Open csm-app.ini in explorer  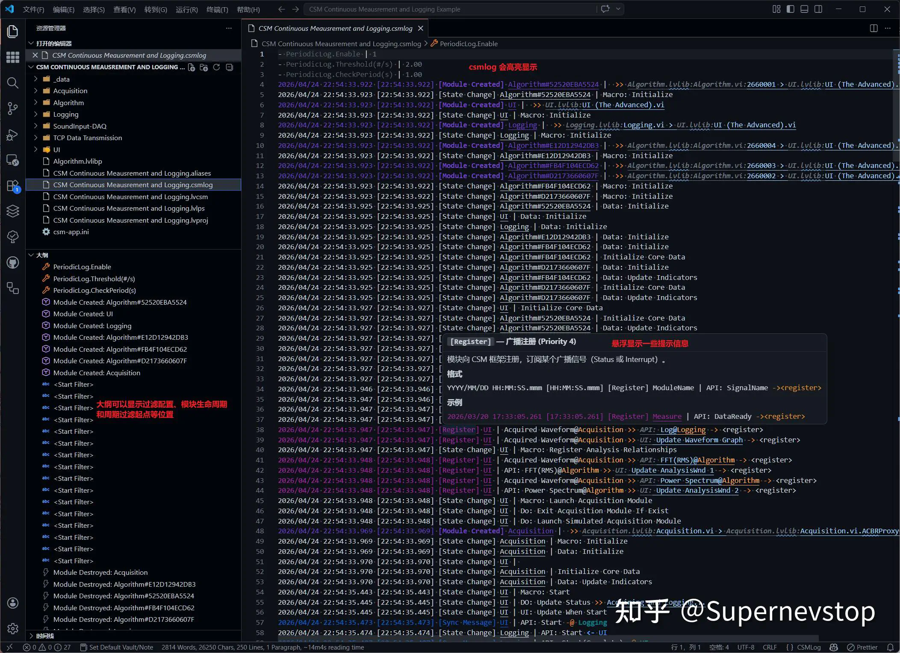[133, 232]
